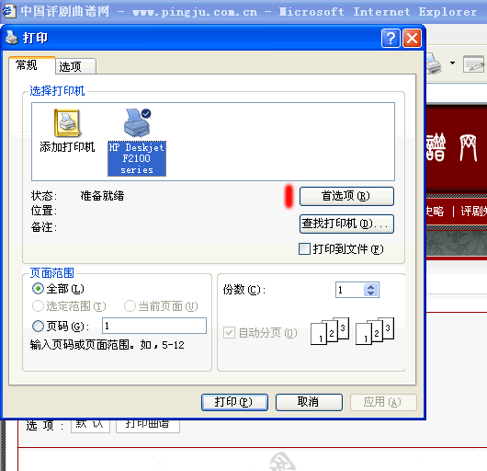Select the HP Deskjet F2100 series printer
The width and height of the screenshot is (487, 471).
[137, 143]
